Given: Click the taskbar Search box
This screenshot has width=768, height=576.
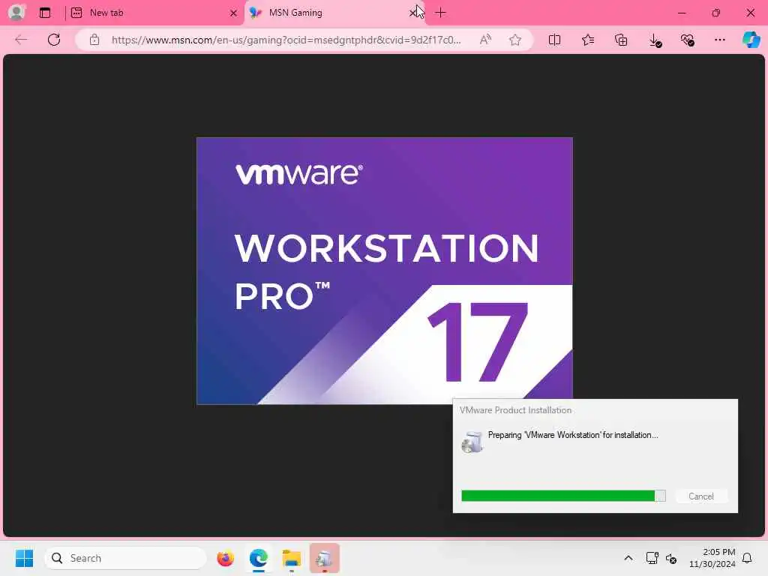Looking at the screenshot, I should pos(125,558).
